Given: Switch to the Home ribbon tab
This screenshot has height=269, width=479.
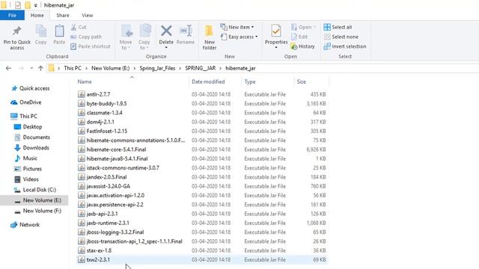Looking at the screenshot, I should [37, 15].
